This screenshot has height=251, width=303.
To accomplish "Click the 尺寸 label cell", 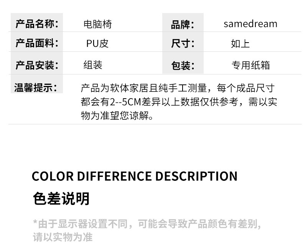I will click(x=183, y=43).
